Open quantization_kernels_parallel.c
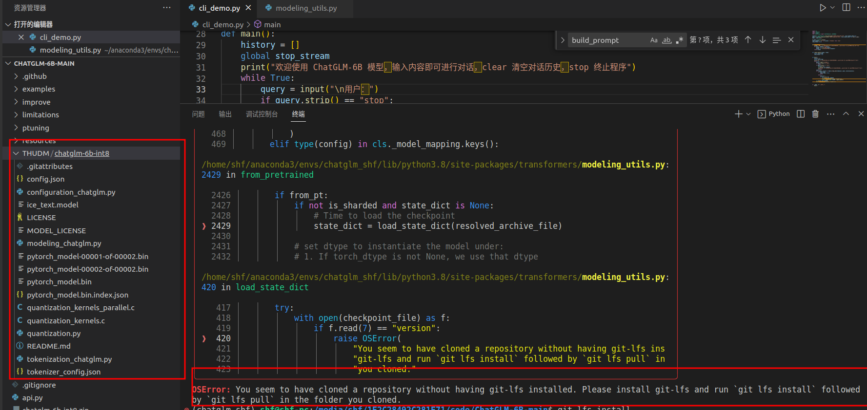 (x=91, y=308)
